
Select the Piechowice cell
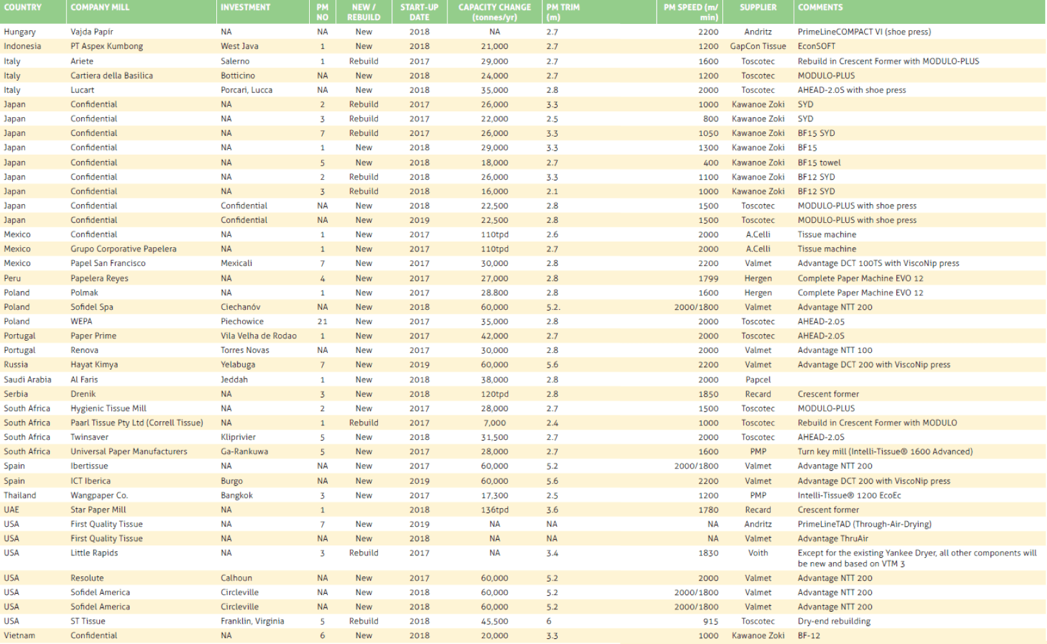point(242,321)
